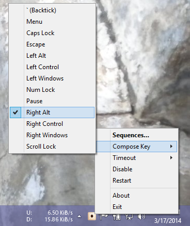This screenshot has height=226, width=190.
Task: Set Caps Lock as compose key
Action: click(52, 33)
